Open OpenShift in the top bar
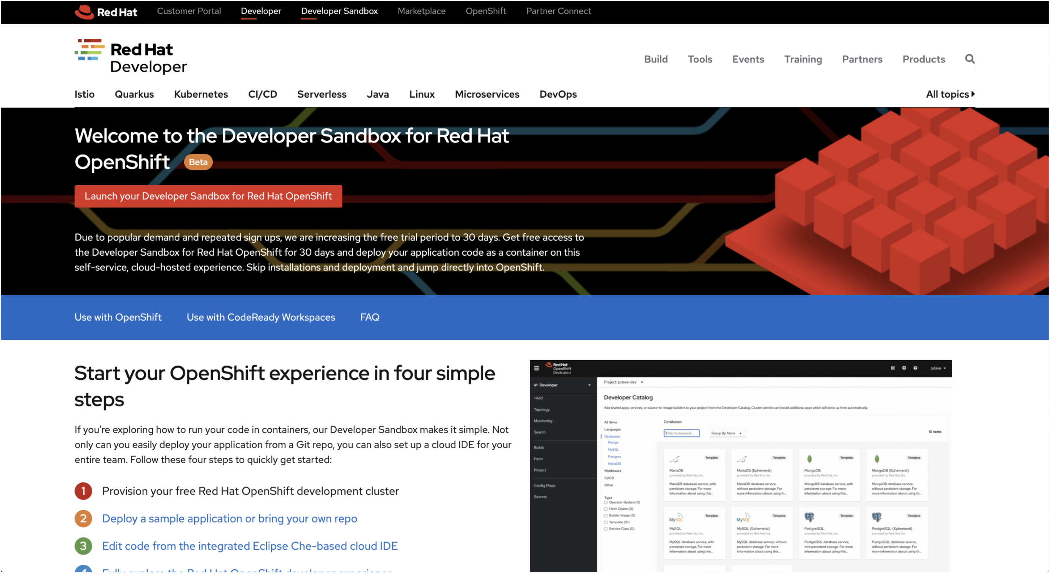This screenshot has height=574, width=1049. tap(486, 11)
